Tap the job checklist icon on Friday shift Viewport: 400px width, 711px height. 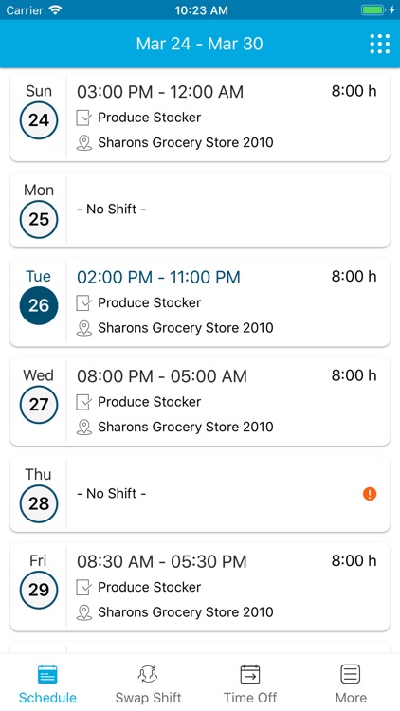[x=84, y=587]
